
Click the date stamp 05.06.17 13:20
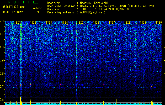click(13, 12)
